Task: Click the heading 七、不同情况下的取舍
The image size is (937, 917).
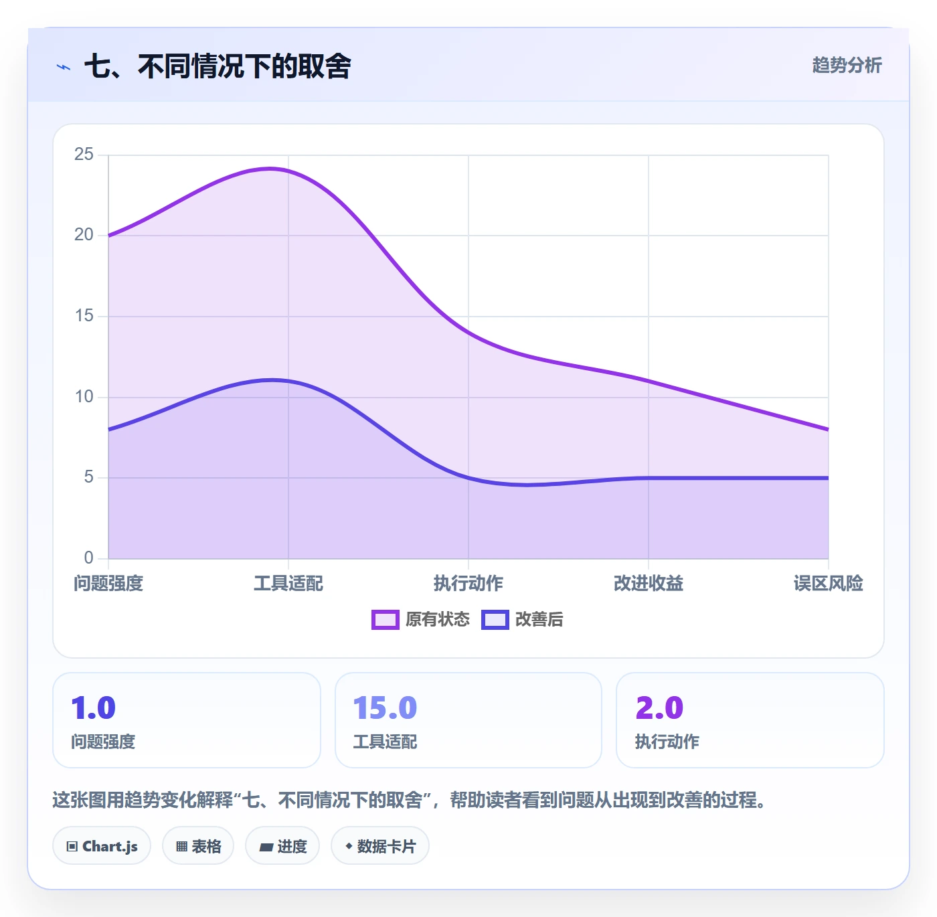Action: (218, 66)
